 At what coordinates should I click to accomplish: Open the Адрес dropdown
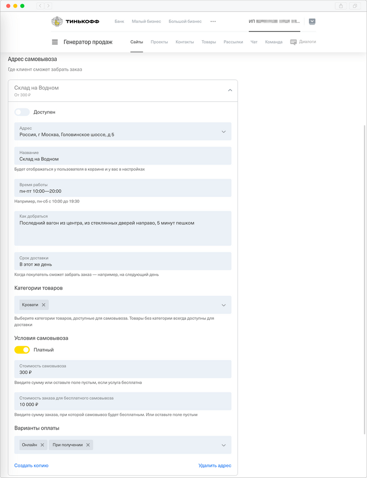tap(223, 132)
